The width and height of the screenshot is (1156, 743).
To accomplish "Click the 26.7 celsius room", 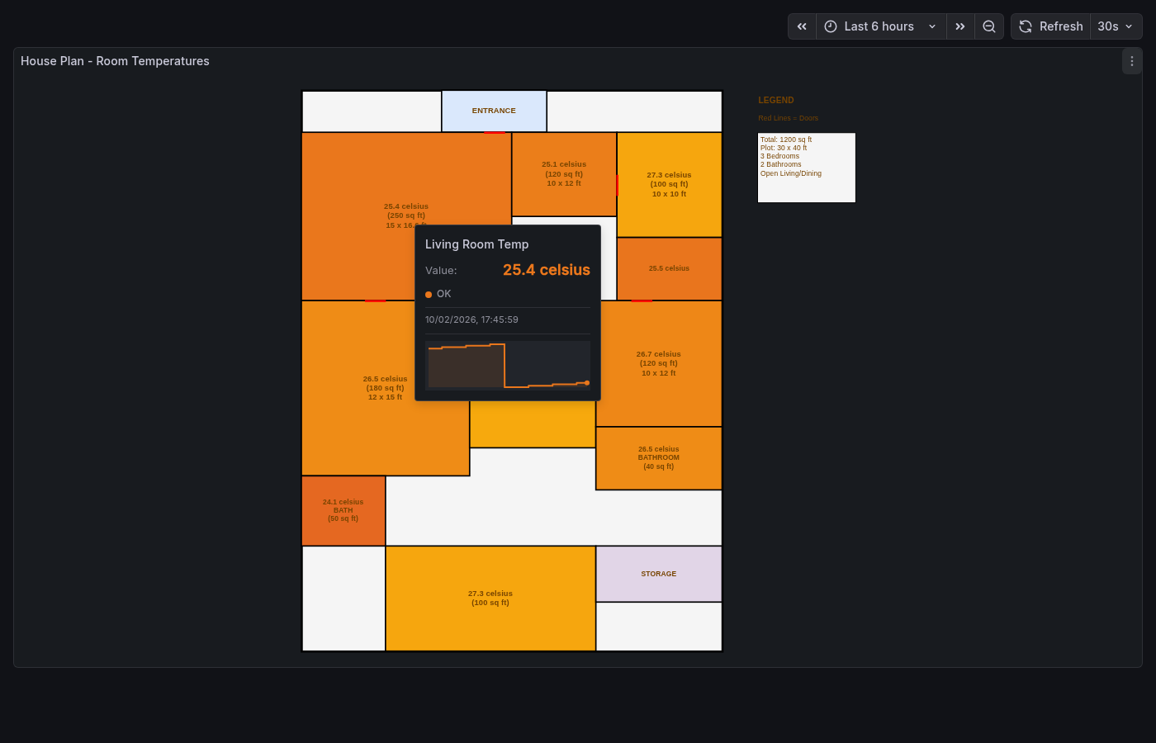I will click(659, 363).
